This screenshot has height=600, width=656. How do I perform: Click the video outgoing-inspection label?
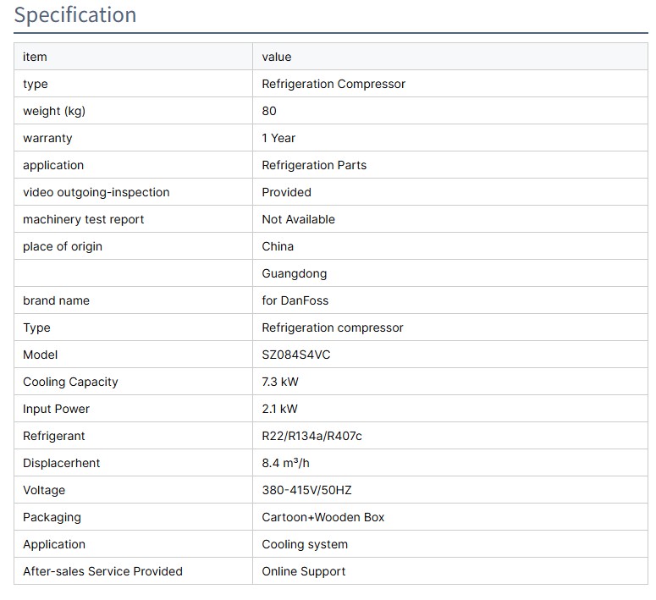tap(96, 192)
